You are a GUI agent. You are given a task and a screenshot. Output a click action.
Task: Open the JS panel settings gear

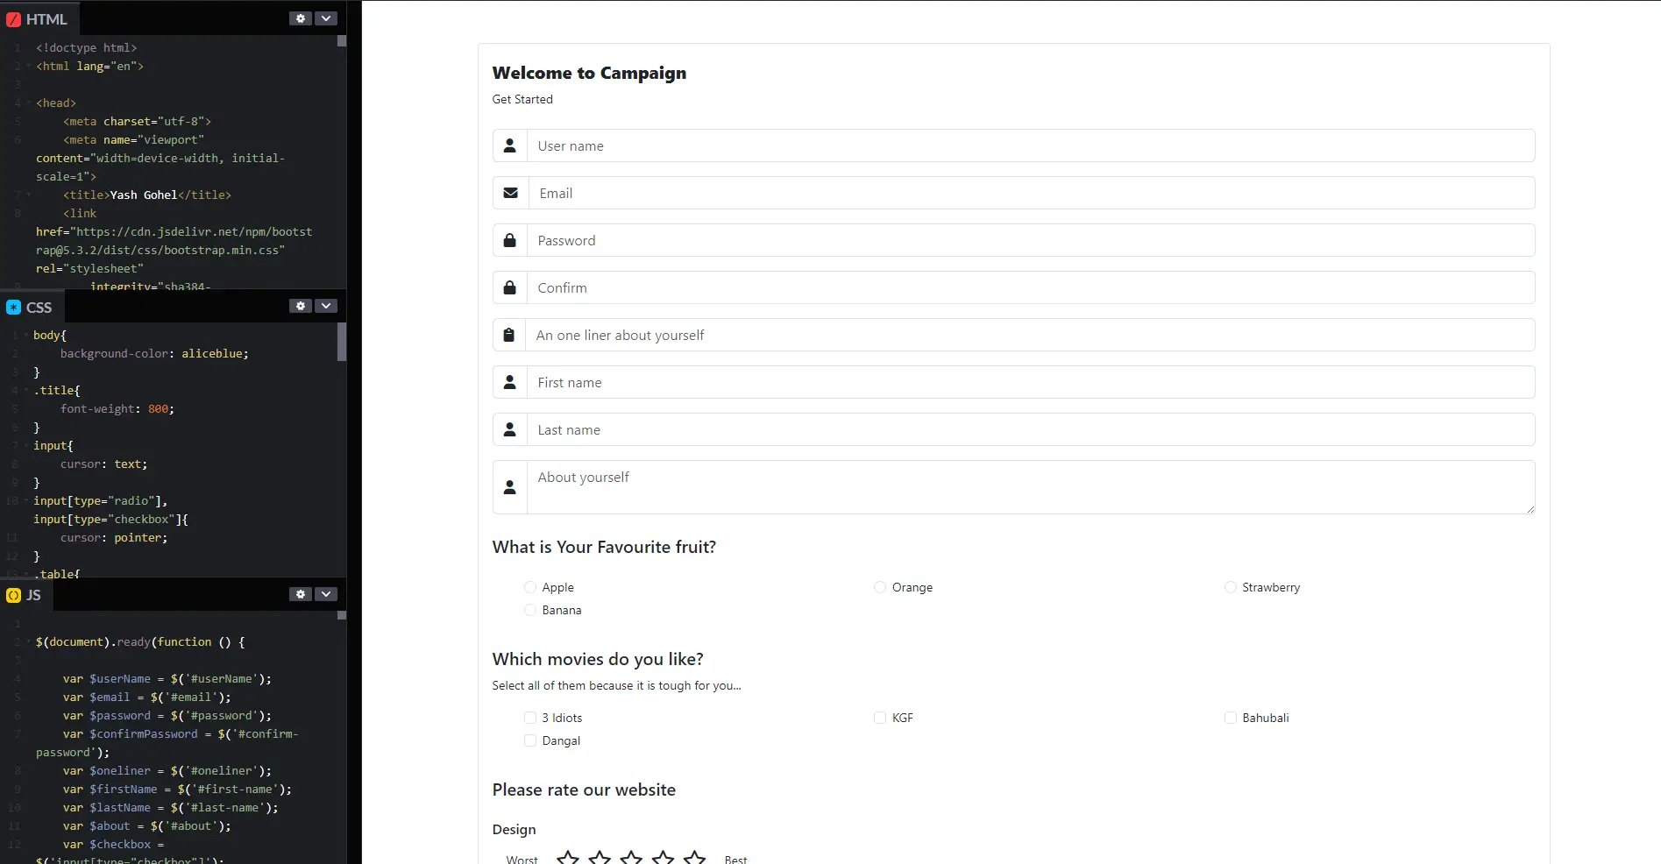[x=301, y=594]
